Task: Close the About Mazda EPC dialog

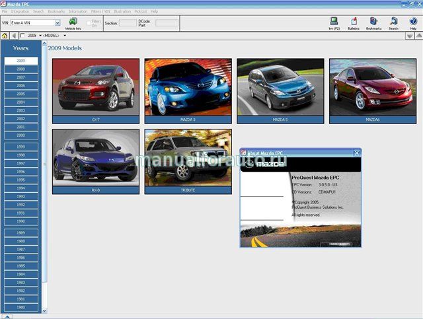Action: (357, 153)
